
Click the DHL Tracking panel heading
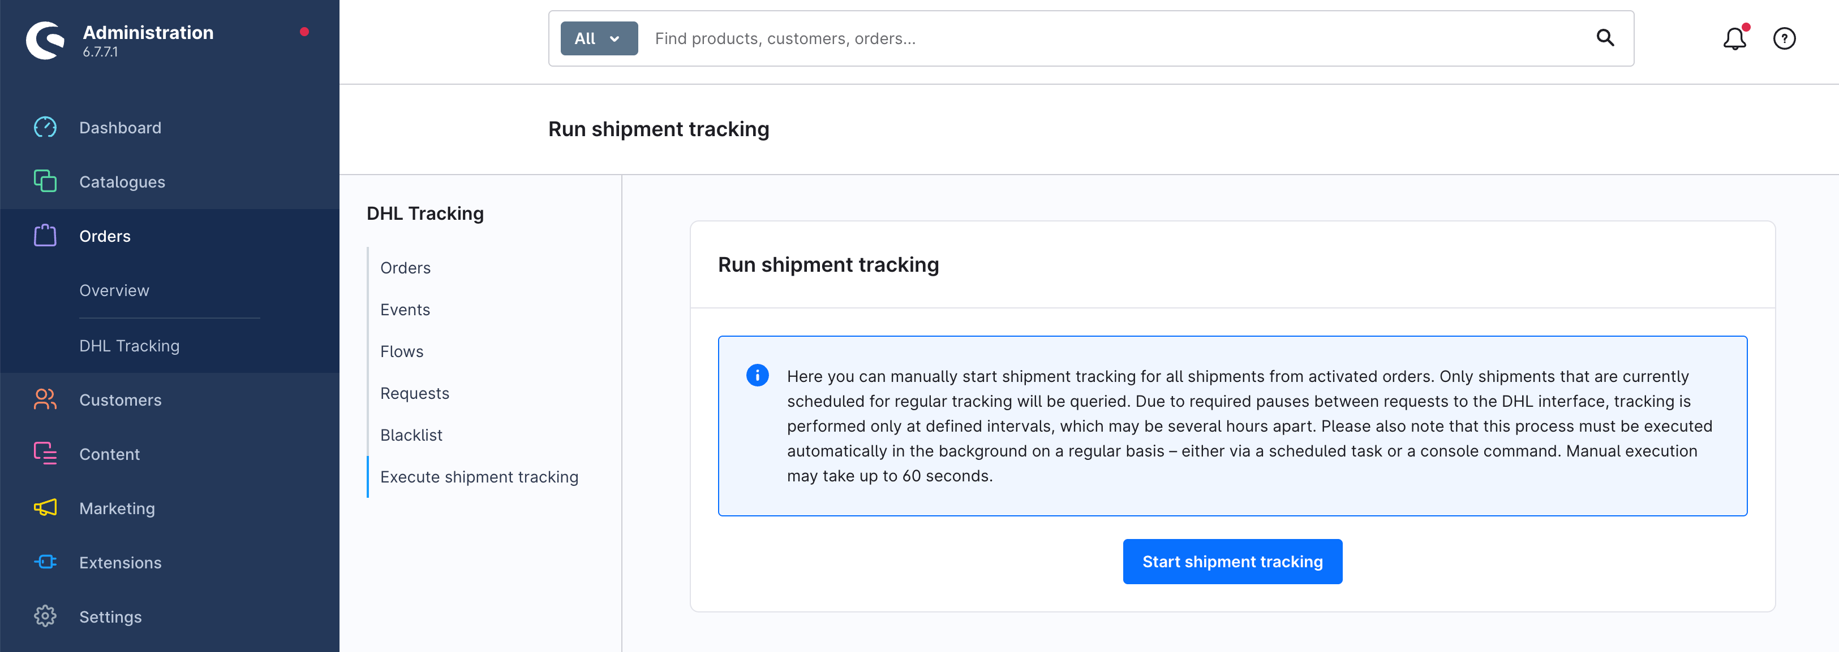tap(425, 213)
